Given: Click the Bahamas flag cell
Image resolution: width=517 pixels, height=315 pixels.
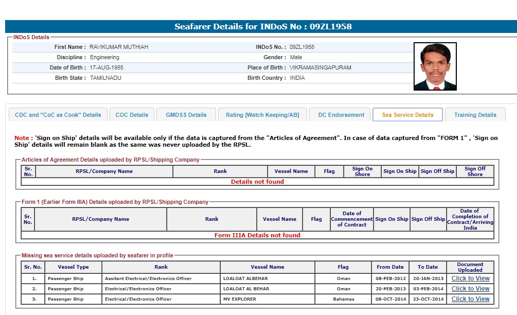Looking at the screenshot, I should pyautogui.click(x=343, y=299).
